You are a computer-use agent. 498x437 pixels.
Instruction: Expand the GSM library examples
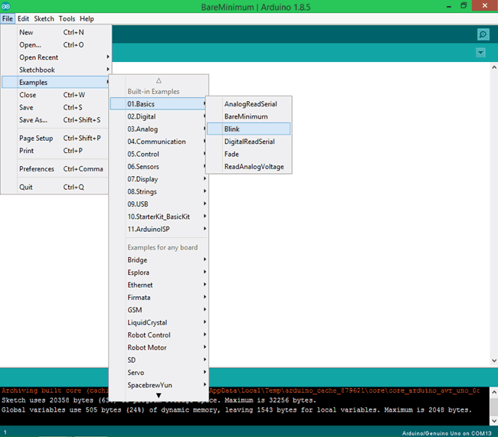click(x=159, y=310)
